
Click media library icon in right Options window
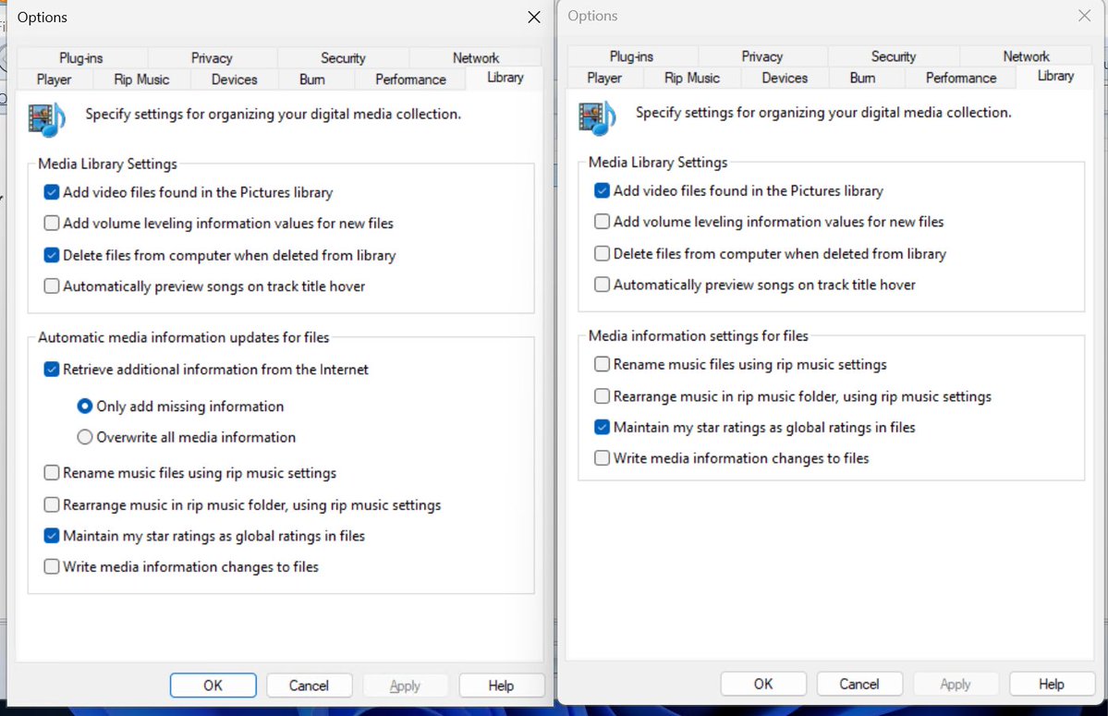tap(597, 118)
